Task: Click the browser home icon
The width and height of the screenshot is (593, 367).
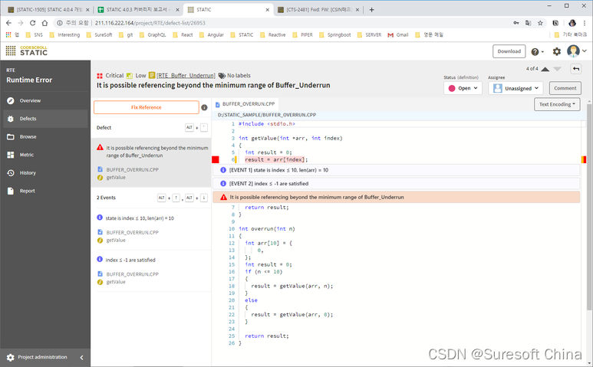Action: pos(44,23)
